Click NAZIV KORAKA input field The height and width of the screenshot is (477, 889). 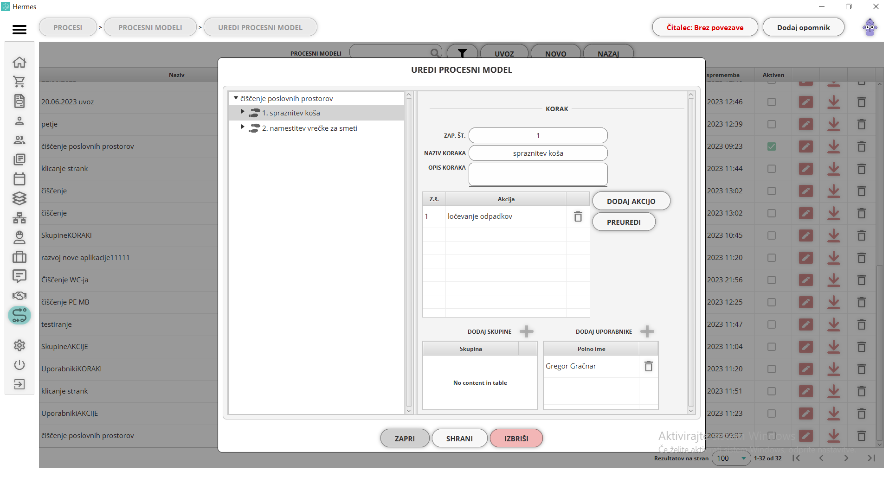tap(538, 153)
